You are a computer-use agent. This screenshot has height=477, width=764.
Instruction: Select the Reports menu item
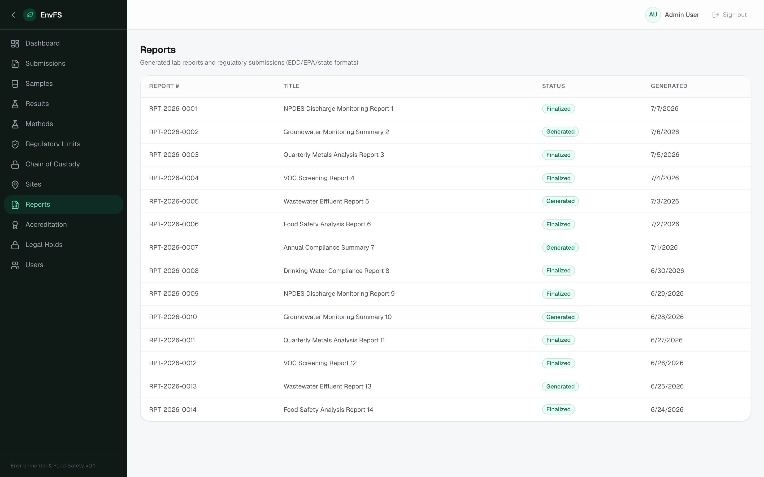[x=63, y=205]
